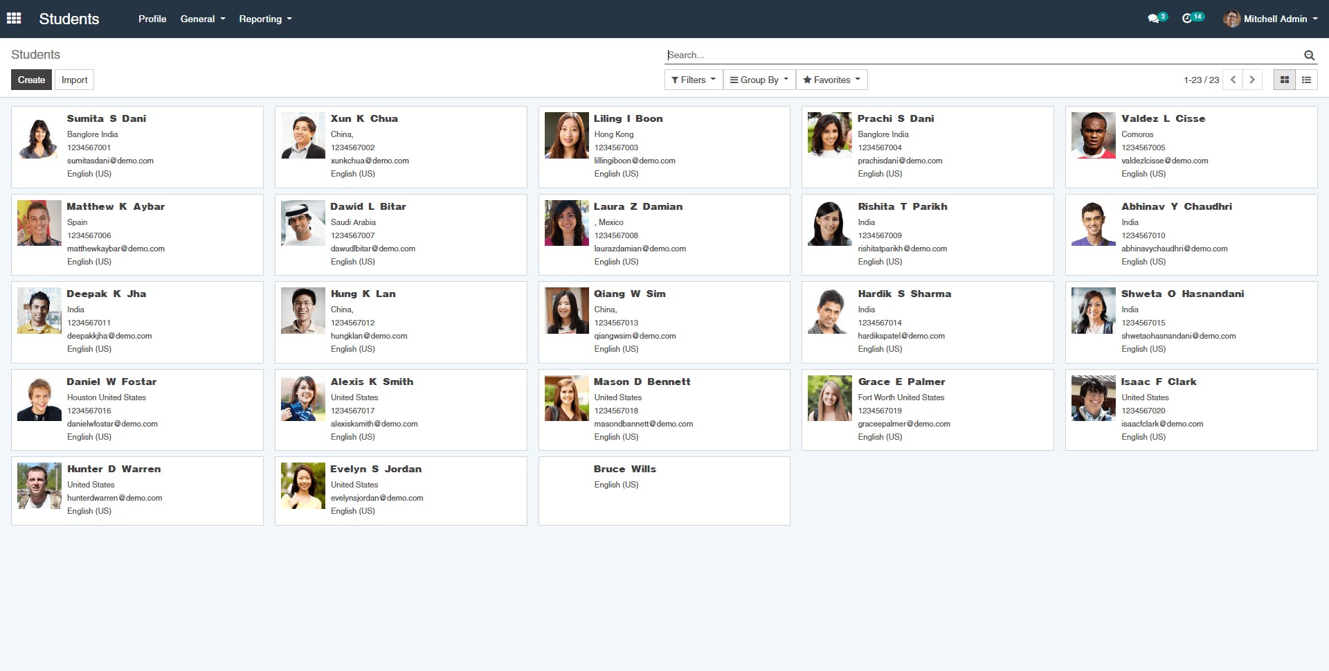This screenshot has height=671, width=1329.
Task: Open Sumita S Dani's photo
Action: 39,136
